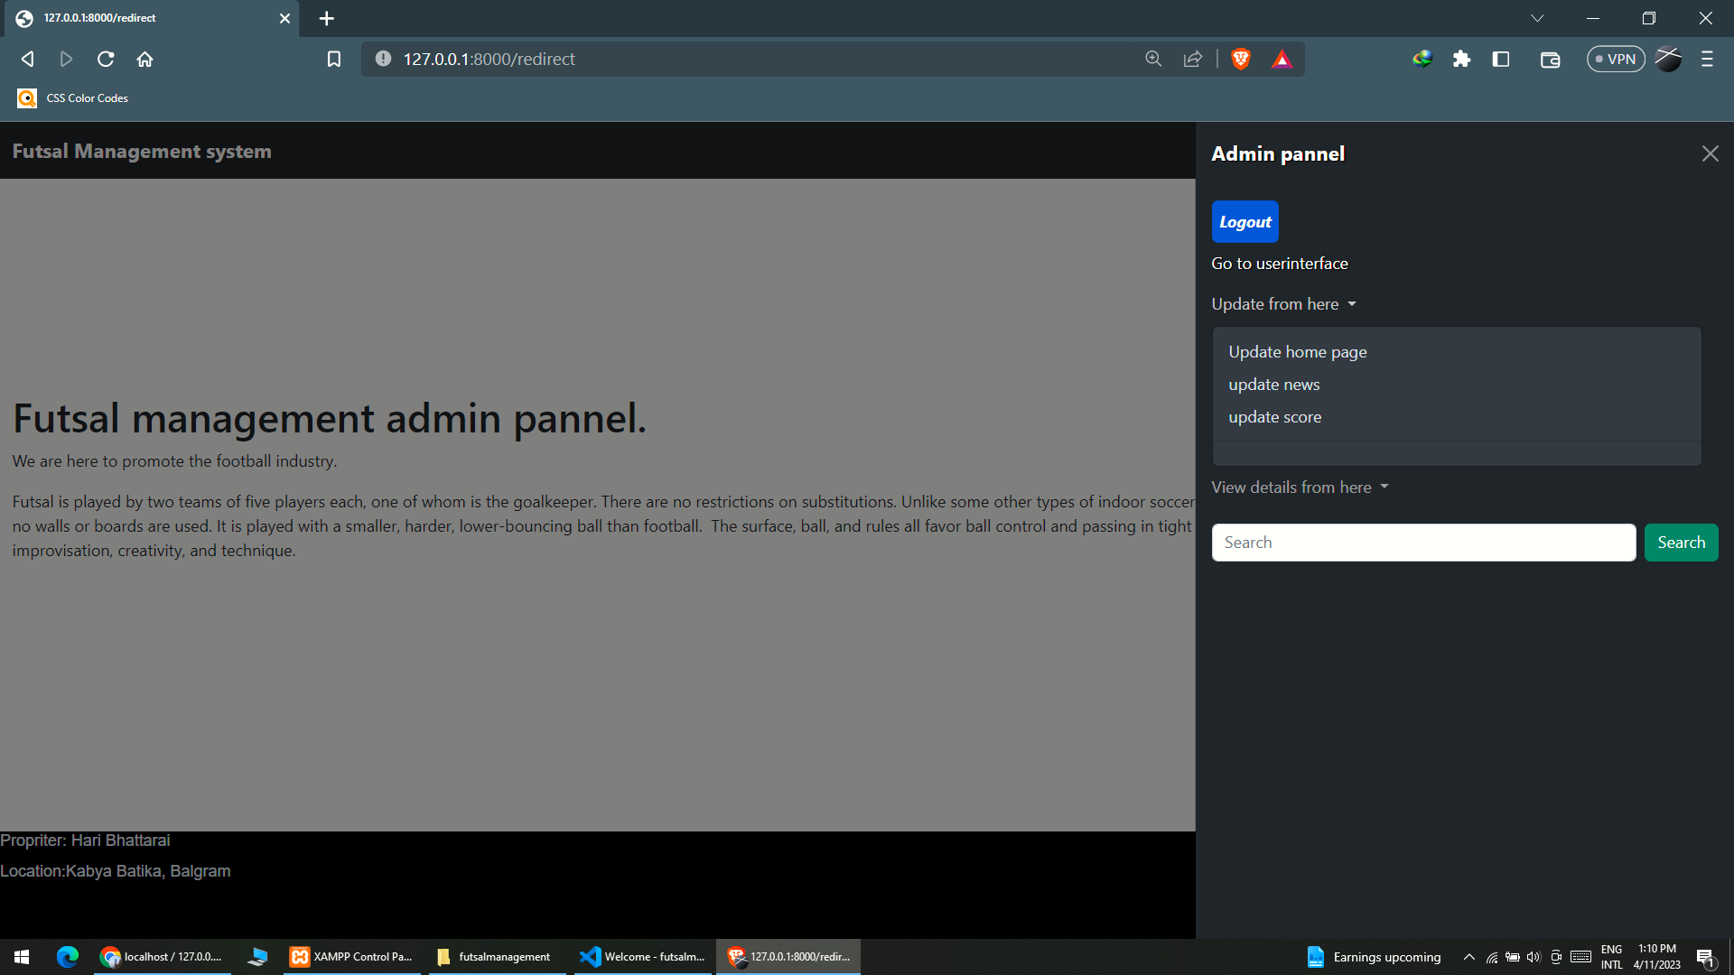Open the page zoom magnifier icon
Viewport: 1734px width, 975px height.
tap(1153, 59)
